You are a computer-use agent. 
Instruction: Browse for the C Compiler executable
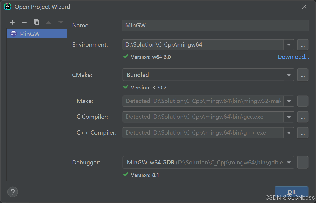coord(303,117)
